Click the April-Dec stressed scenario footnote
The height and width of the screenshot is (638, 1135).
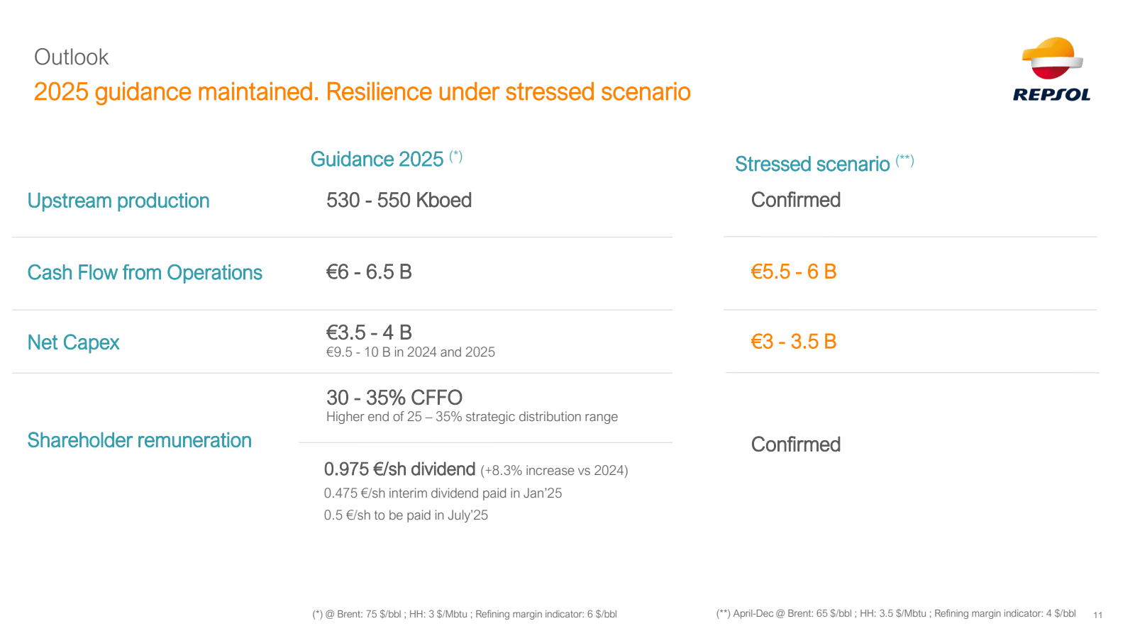point(896,613)
